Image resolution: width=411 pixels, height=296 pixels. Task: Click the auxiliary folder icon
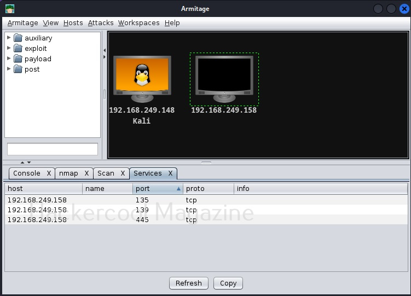pyautogui.click(x=18, y=38)
